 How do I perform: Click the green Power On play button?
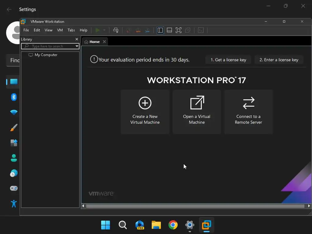click(97, 30)
